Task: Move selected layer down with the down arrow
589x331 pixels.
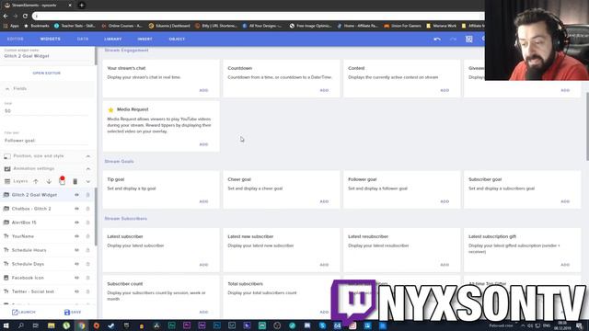Action: [x=49, y=181]
